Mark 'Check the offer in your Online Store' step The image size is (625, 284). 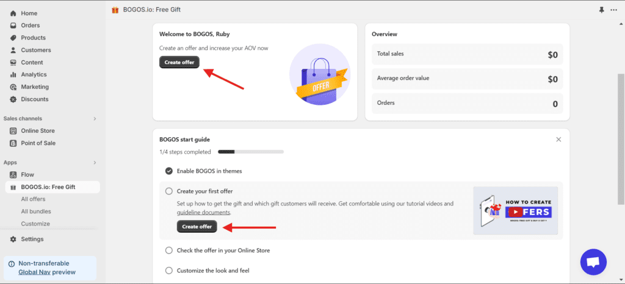[169, 250]
